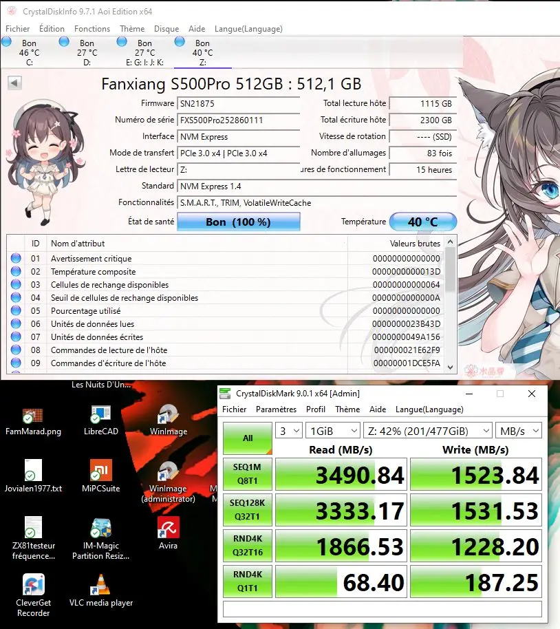Open test size dropdown showing 1GiB
This screenshot has width=560, height=629.
tap(332, 431)
